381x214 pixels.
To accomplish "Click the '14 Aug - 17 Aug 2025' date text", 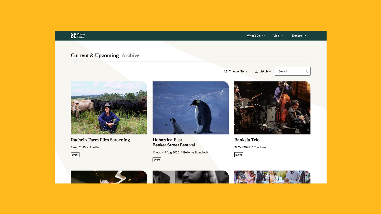I will point(166,152).
